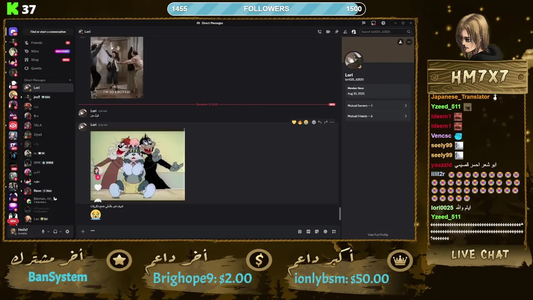Open more message options three dots
Screen dimensions: 533x300
tap(332, 122)
